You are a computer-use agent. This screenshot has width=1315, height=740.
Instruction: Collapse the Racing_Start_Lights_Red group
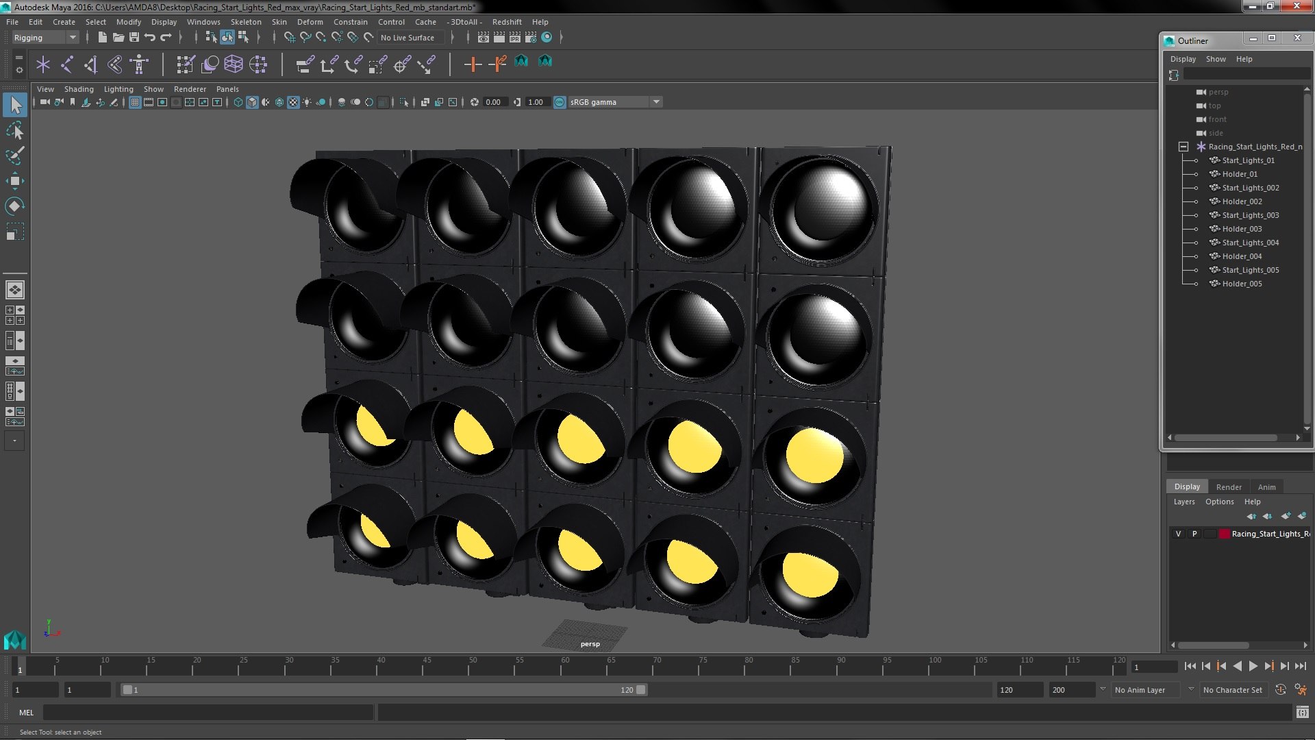click(x=1183, y=147)
